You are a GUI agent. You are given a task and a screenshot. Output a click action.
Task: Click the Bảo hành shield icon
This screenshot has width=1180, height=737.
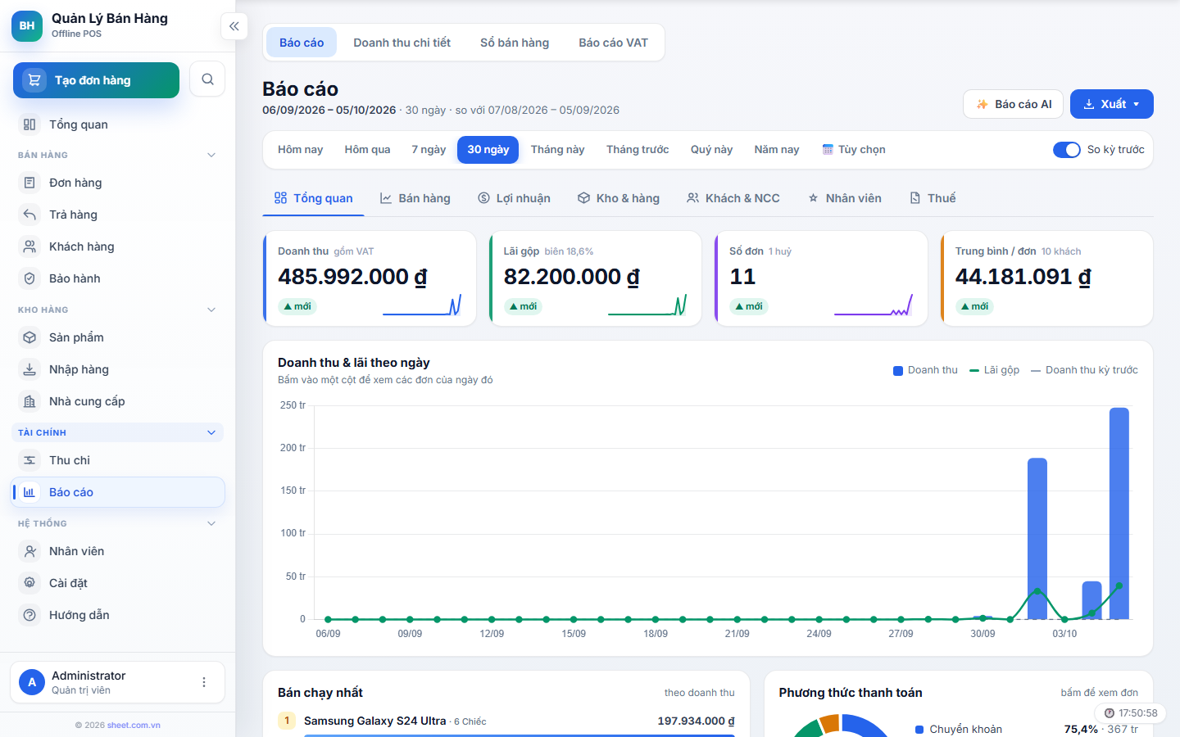coord(29,278)
